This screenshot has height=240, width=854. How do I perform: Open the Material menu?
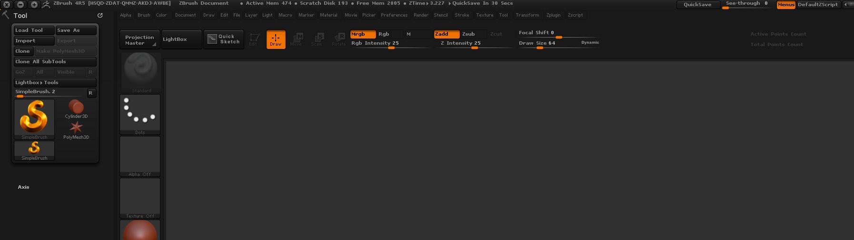(x=328, y=15)
